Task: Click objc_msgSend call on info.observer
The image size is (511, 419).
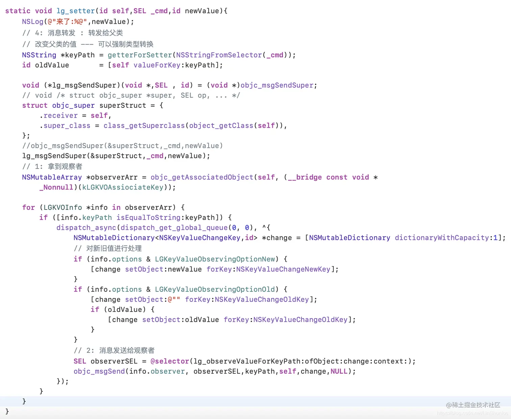Action: [x=215, y=371]
